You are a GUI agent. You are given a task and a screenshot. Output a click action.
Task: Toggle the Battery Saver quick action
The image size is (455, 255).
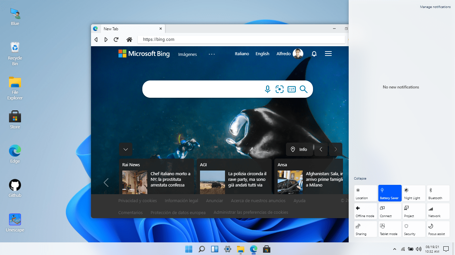[x=390, y=193]
